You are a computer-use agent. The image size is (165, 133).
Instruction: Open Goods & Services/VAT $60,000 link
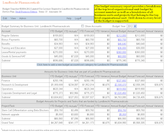click(122, 56)
